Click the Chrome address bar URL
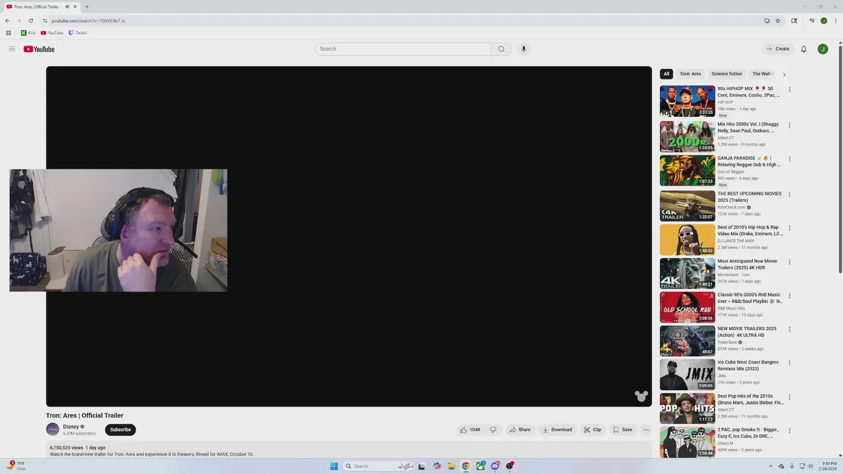843x474 pixels. 88,20
